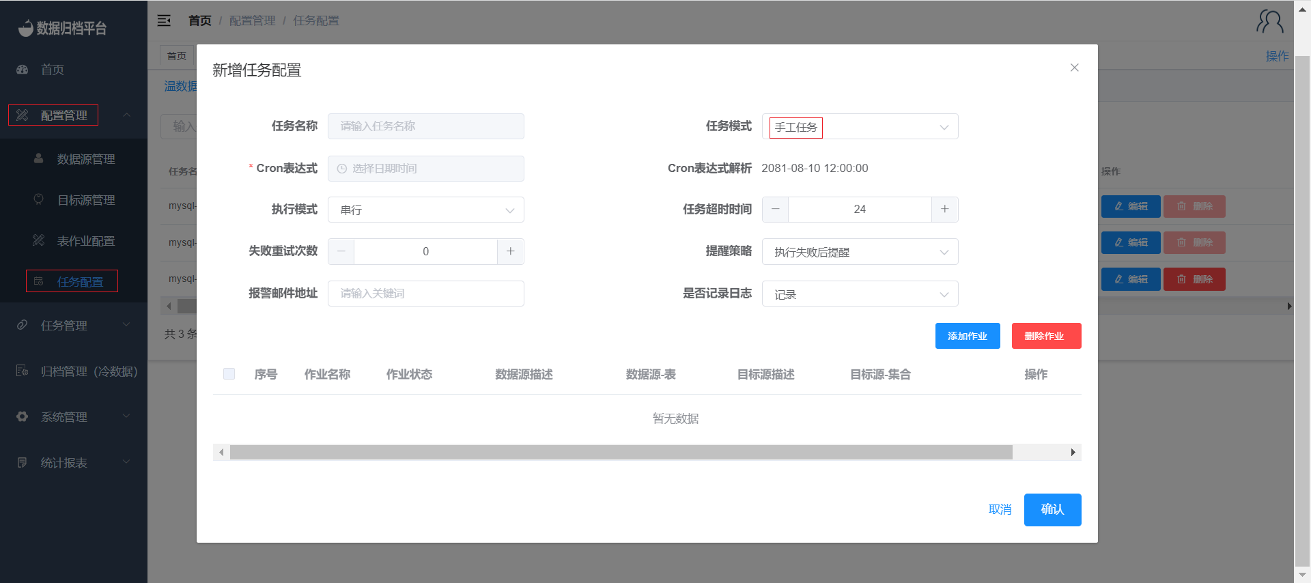Click 取消 to cancel the dialog
The width and height of the screenshot is (1311, 583).
pyautogui.click(x=1000, y=509)
